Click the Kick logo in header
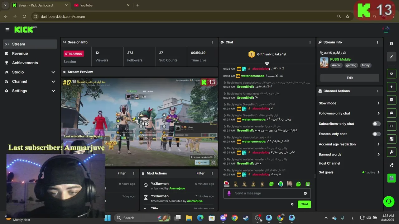Screen dimensions: 399x224 [26, 30]
